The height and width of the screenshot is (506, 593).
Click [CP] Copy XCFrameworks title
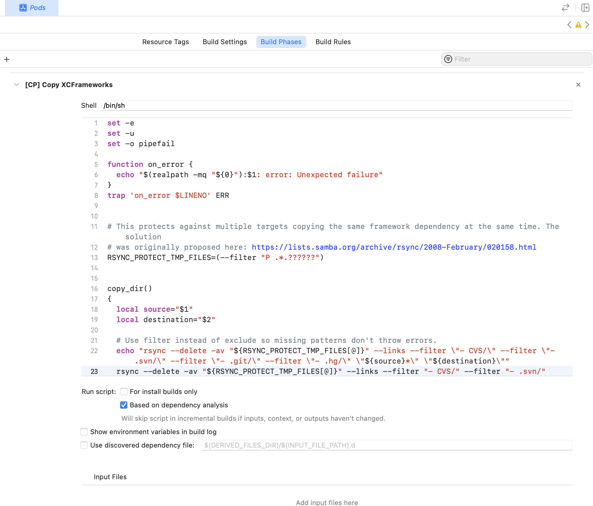coord(69,85)
